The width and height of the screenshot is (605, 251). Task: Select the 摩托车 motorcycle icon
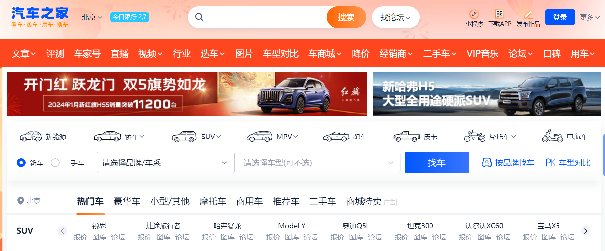(475, 136)
